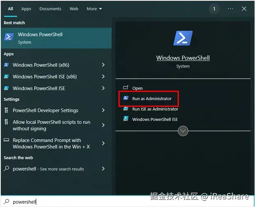Expand more actions with the round chevron

183,131
